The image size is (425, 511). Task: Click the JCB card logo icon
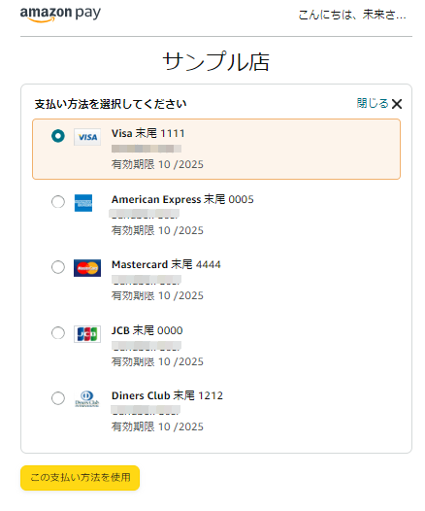pyautogui.click(x=87, y=334)
